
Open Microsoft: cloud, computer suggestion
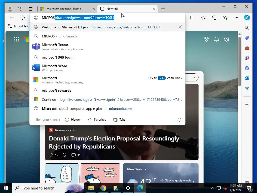click(x=107, y=109)
